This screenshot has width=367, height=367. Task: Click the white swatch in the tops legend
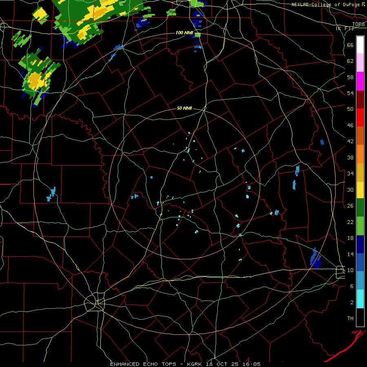(360, 45)
